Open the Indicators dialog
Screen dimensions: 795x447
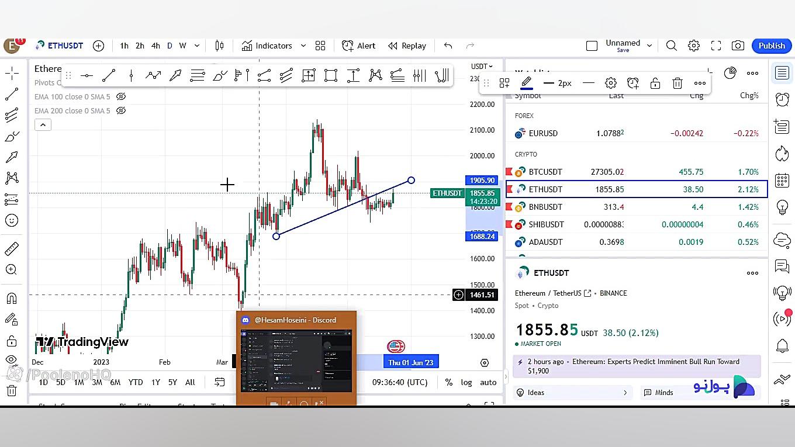(267, 46)
